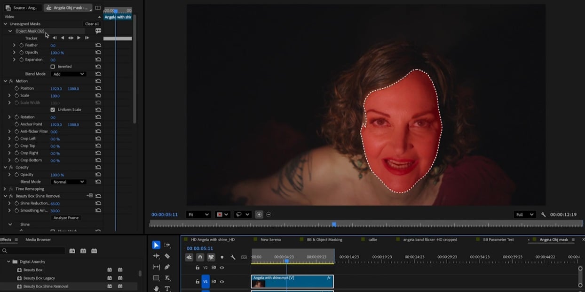Select the Razor tool
The image size is (585, 292).
[167, 256]
